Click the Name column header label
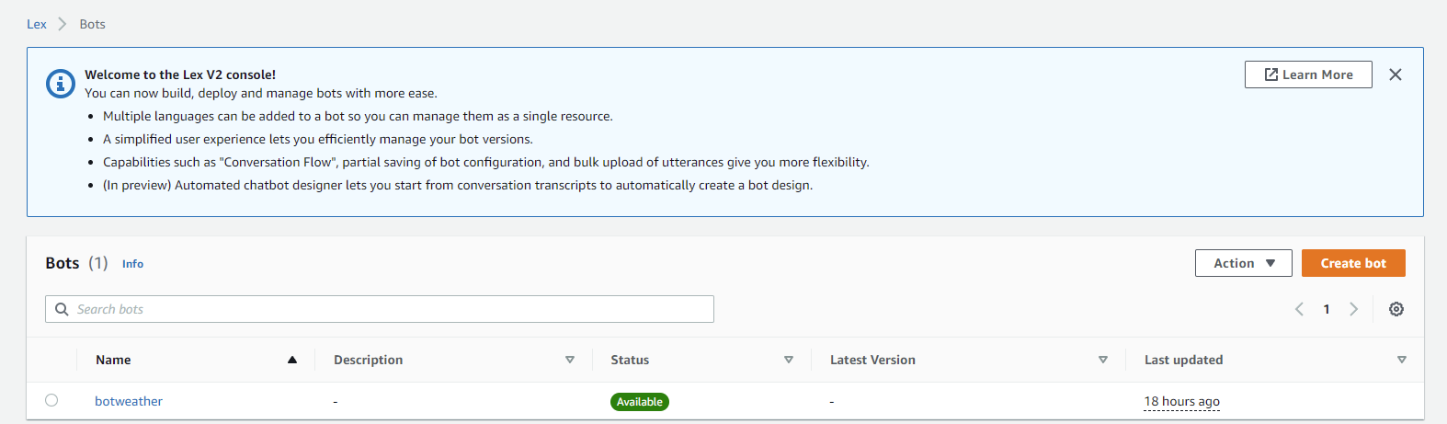Viewport: 1447px width, 424px height. pos(113,360)
